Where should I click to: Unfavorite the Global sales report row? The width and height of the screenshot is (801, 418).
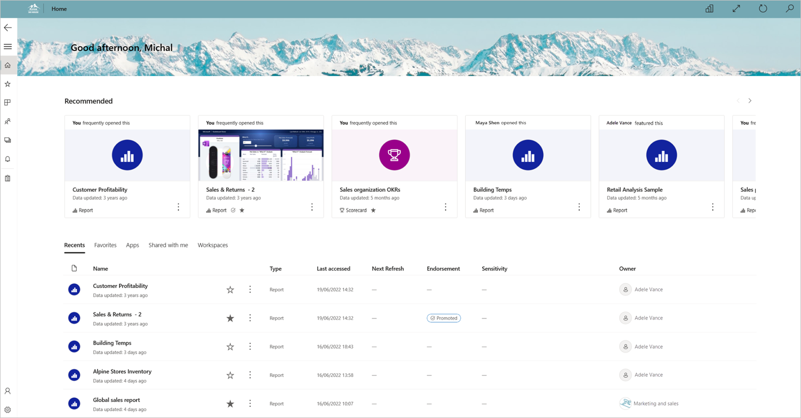(x=230, y=404)
